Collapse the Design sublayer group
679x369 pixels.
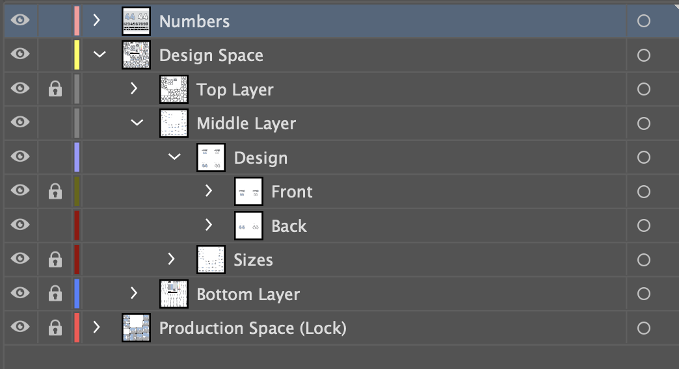pos(174,158)
